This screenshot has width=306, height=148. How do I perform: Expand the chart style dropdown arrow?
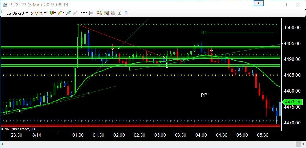pyautogui.click(x=55, y=13)
